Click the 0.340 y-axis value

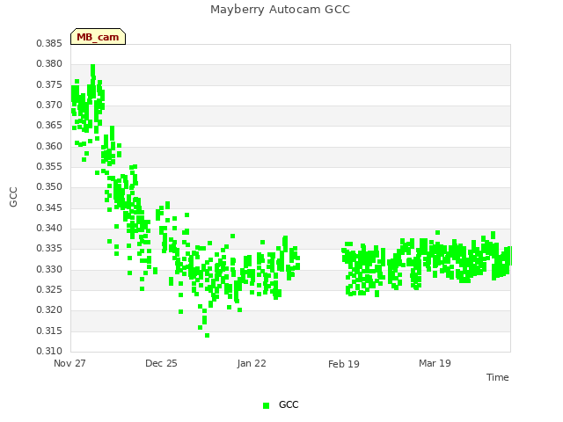point(49,229)
